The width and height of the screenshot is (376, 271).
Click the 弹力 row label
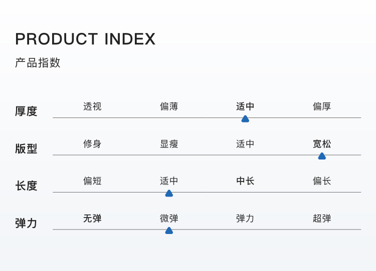coord(26,223)
